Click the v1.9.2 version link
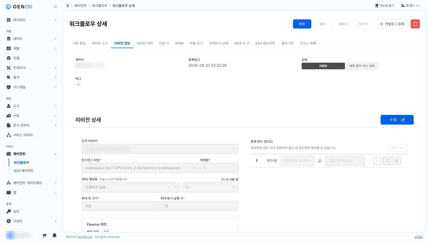 [419, 237]
